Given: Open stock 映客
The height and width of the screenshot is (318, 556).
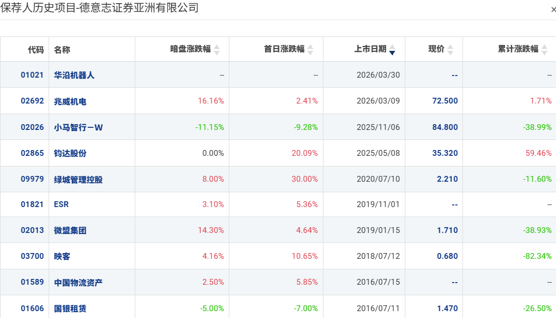Looking at the screenshot, I should click(62, 256).
